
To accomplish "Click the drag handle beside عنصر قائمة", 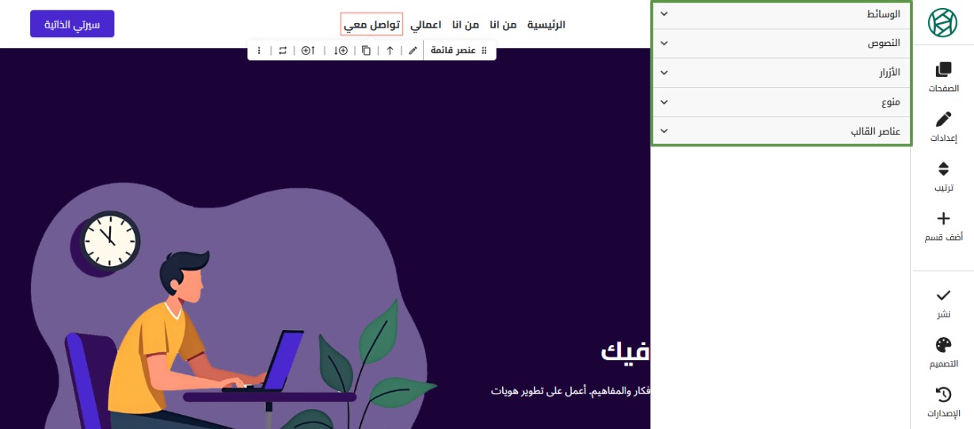I will tap(485, 51).
